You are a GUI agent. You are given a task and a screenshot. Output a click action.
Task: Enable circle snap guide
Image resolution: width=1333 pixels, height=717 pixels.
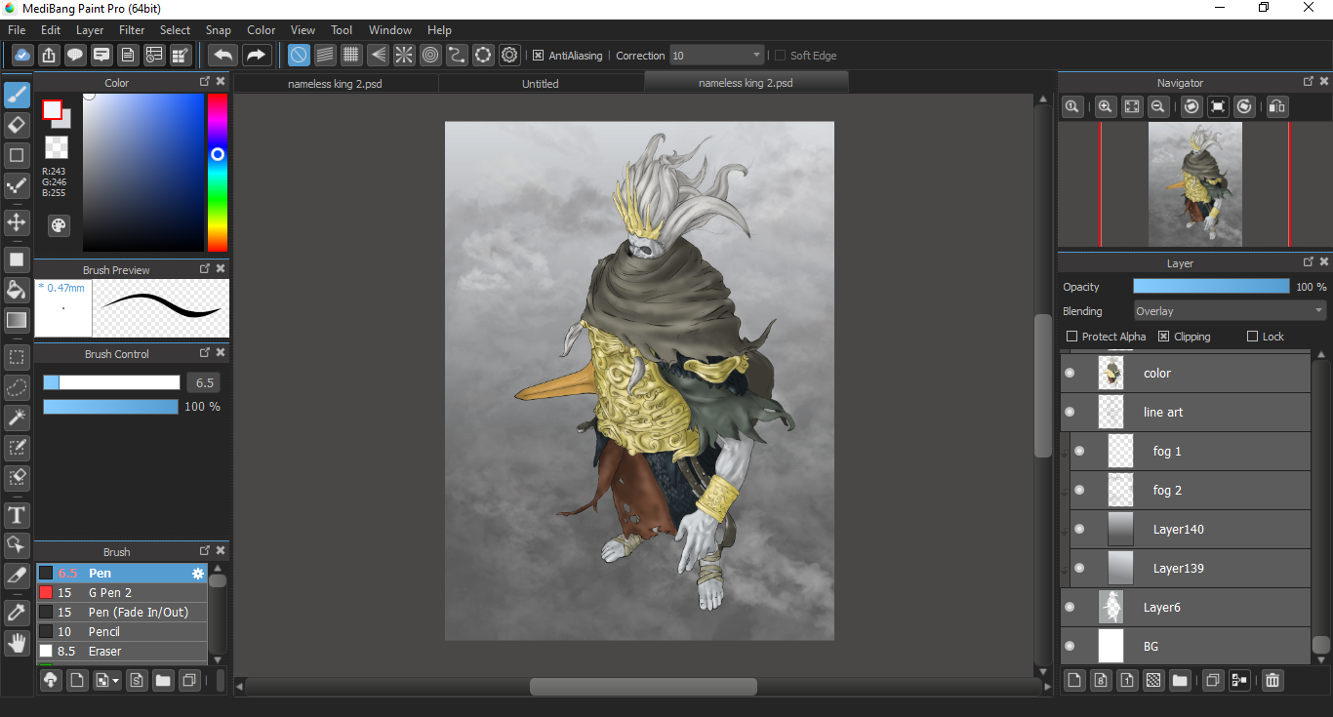(430, 56)
